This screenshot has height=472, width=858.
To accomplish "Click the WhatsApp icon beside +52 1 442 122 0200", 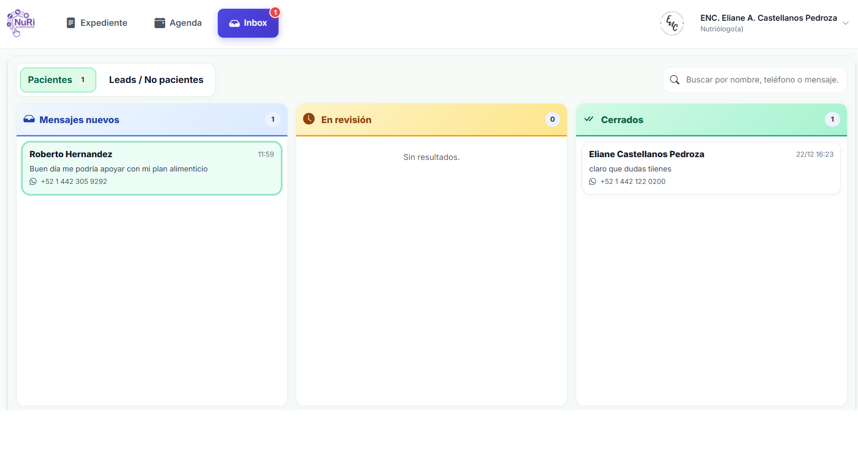I will 593,182.
